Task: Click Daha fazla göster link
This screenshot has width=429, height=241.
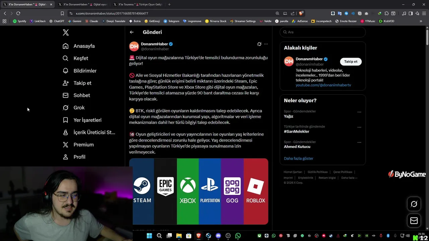Action: [x=298, y=158]
